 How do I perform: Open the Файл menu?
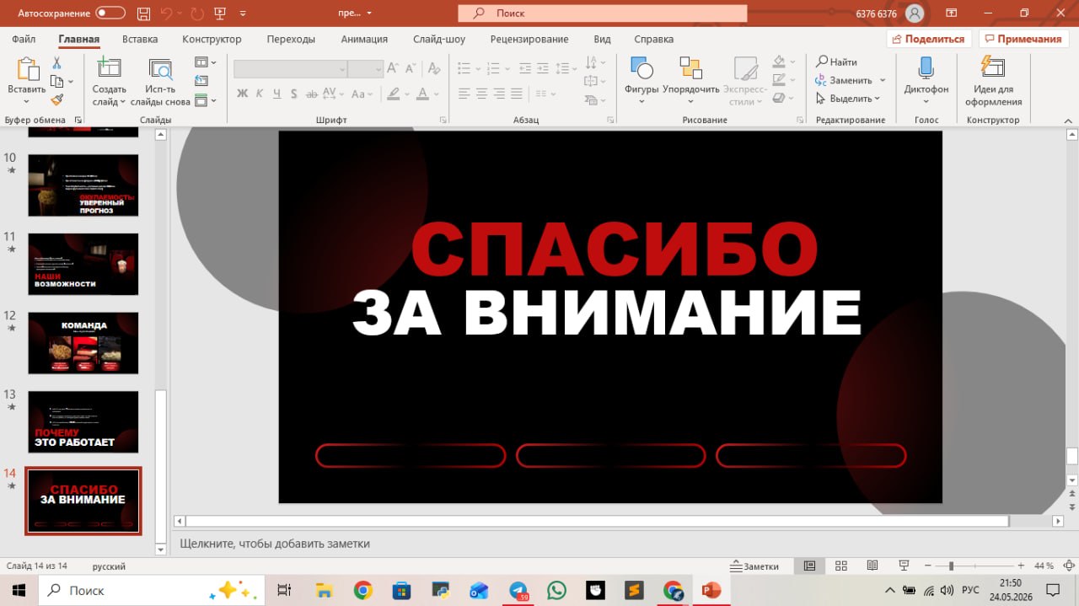24,39
